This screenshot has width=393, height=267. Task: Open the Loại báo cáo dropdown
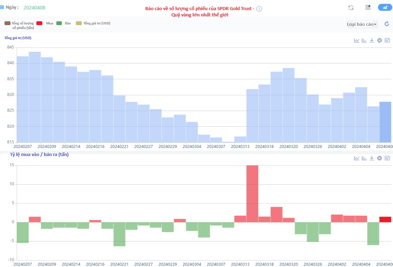pyautogui.click(x=362, y=24)
